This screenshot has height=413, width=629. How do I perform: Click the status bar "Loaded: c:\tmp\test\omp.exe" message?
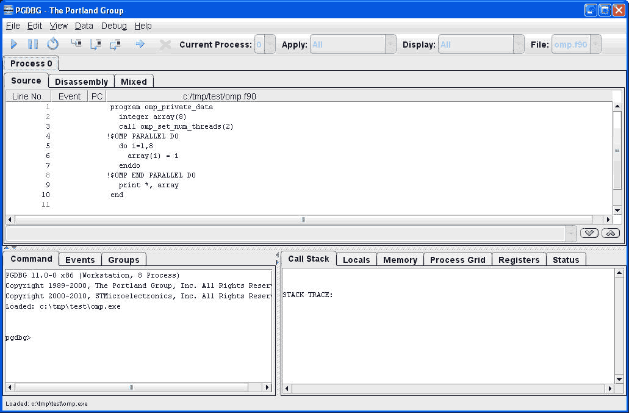pyautogui.click(x=46, y=404)
